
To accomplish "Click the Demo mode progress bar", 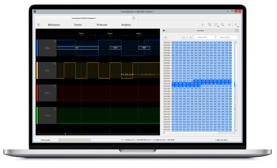I will coord(74,140).
